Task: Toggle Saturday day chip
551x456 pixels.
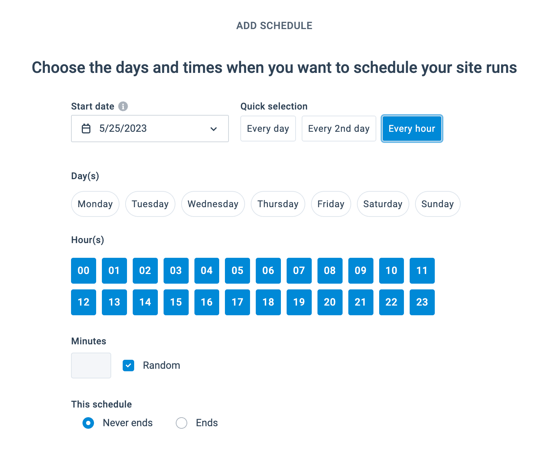Action: pos(383,204)
